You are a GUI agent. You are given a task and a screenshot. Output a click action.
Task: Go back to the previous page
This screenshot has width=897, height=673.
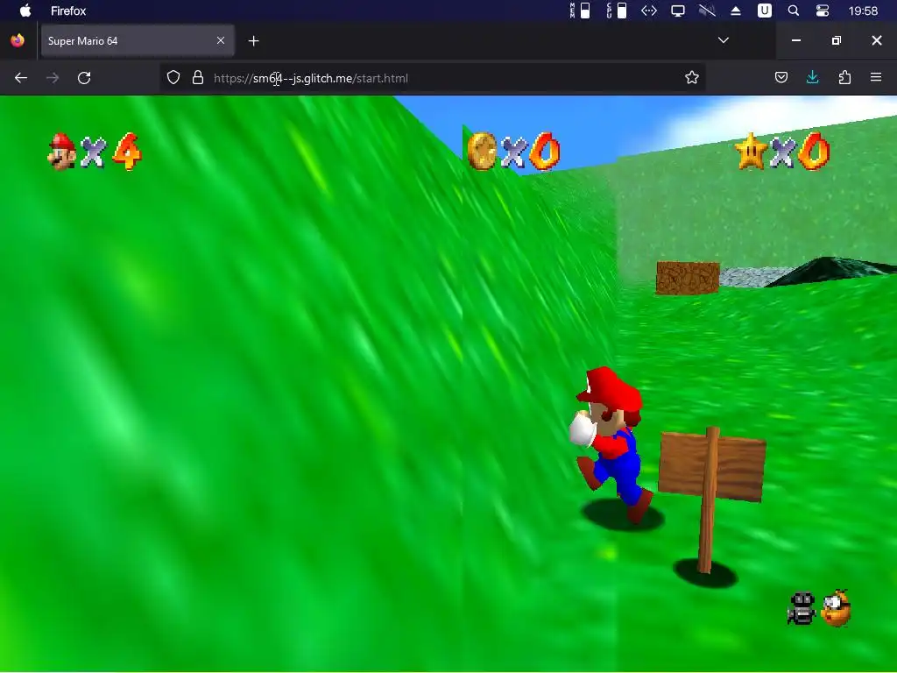coord(21,78)
